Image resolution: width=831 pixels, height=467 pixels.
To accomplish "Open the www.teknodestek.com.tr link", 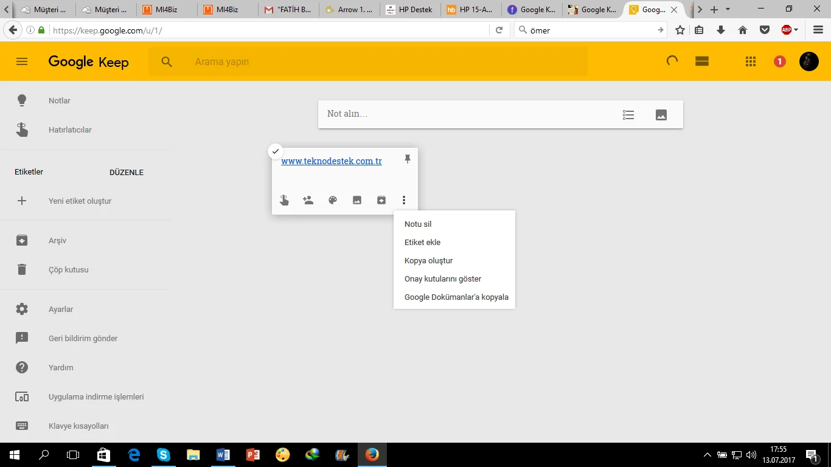I will (x=332, y=161).
